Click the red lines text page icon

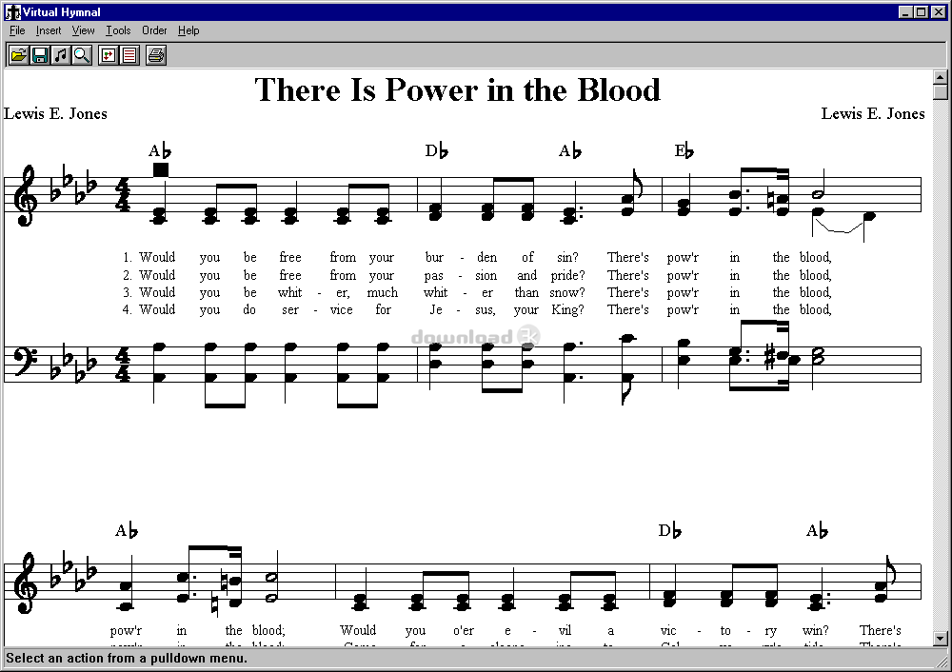(x=129, y=56)
